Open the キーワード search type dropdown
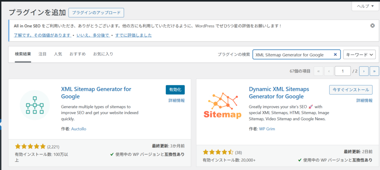380x170 pixels. 359,55
